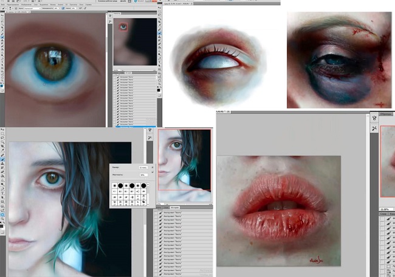
Task: Open the Фильтр menu
Action: [53, 4]
